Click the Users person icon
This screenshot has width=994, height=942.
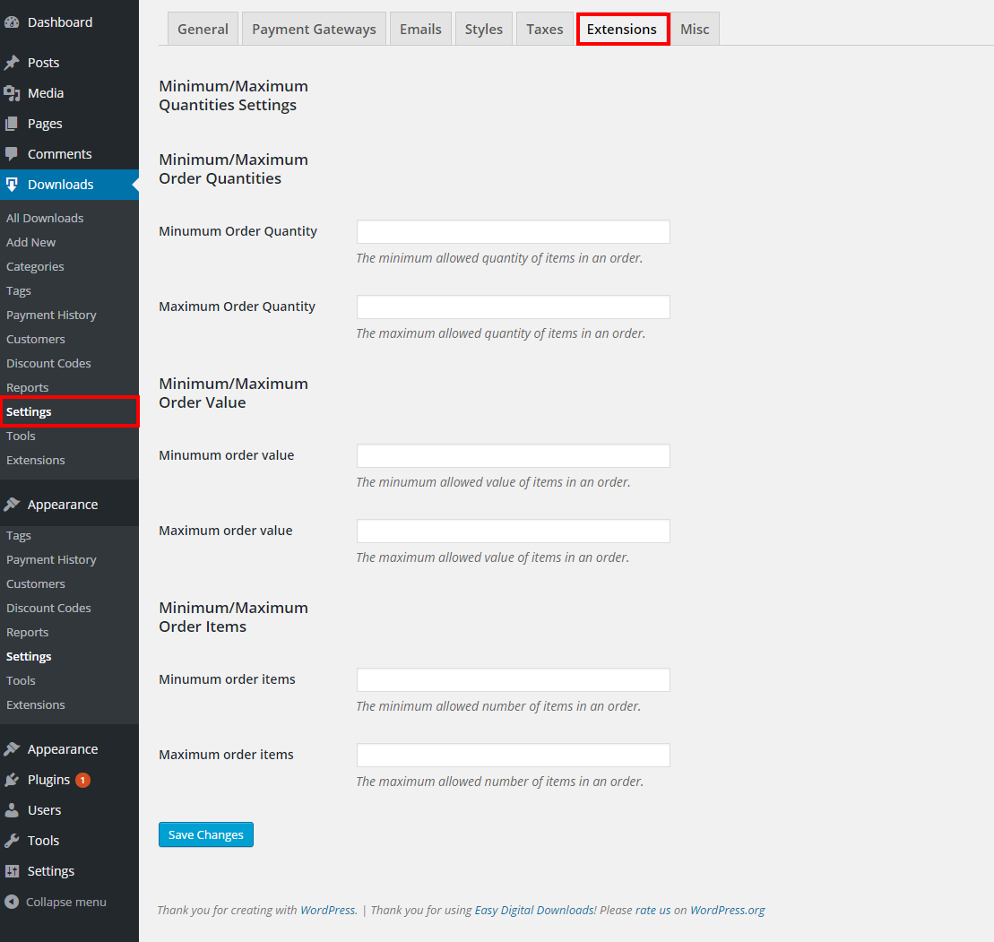[12, 810]
